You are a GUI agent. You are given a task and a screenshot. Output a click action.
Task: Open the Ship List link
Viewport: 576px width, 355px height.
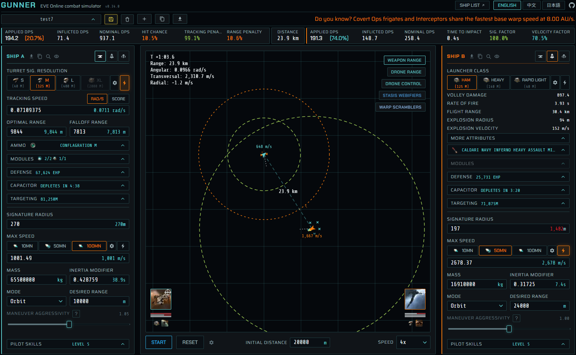(x=472, y=5)
